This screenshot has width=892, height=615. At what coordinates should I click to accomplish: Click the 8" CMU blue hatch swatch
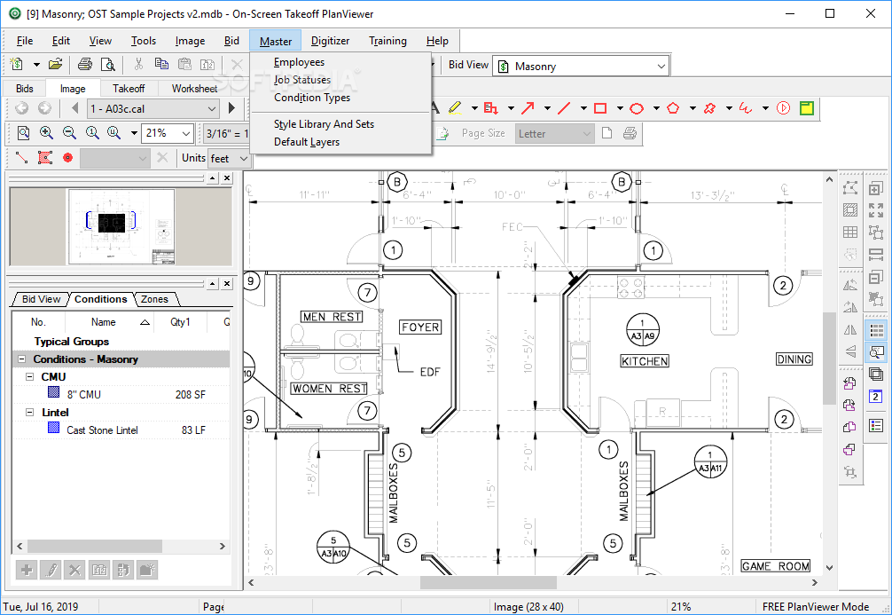tap(53, 391)
